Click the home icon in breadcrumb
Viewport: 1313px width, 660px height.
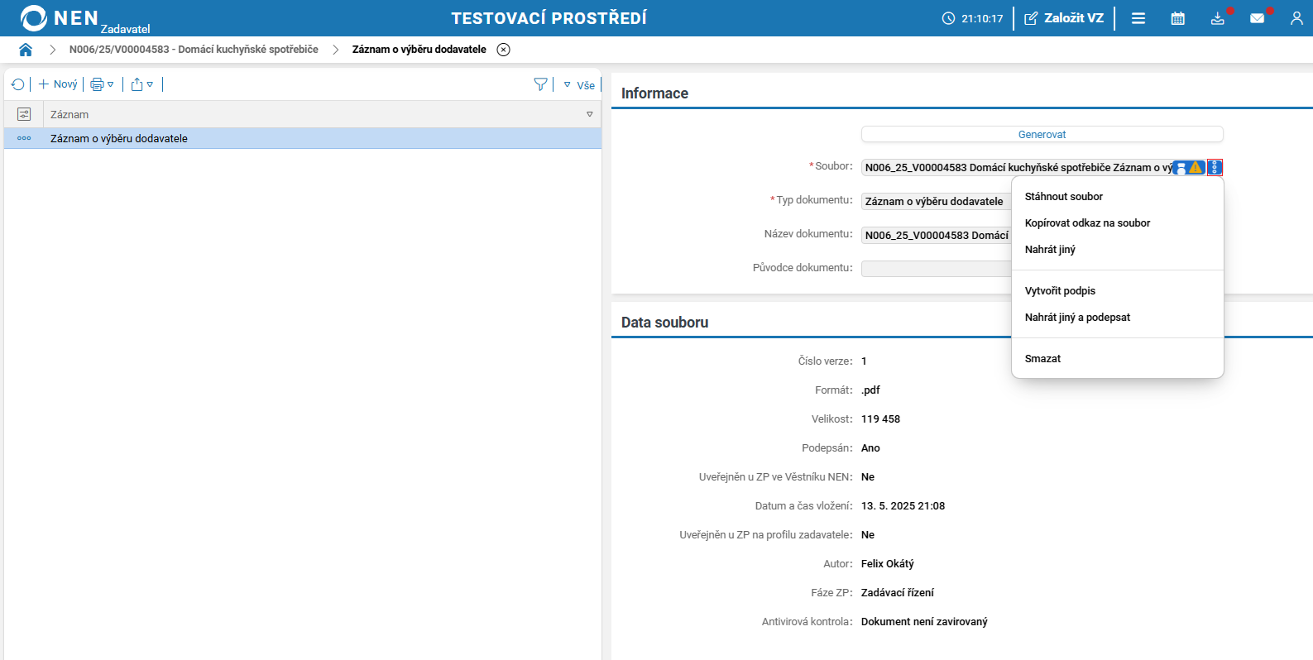tap(26, 50)
